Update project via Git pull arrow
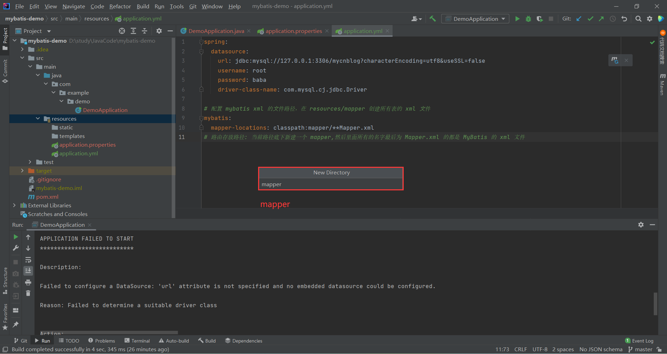The image size is (667, 354). (x=579, y=19)
